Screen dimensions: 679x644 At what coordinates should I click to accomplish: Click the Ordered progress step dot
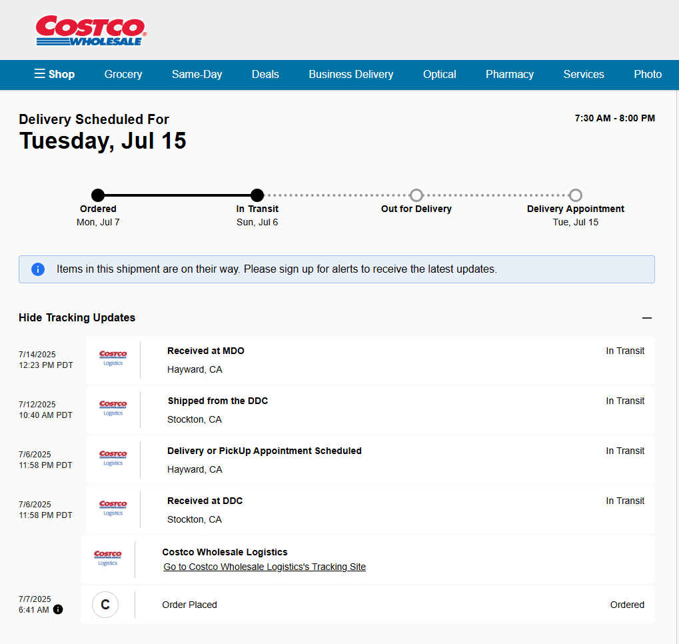click(98, 195)
